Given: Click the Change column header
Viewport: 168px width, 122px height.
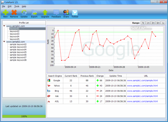Looking at the screenshot, I should click(100, 76).
